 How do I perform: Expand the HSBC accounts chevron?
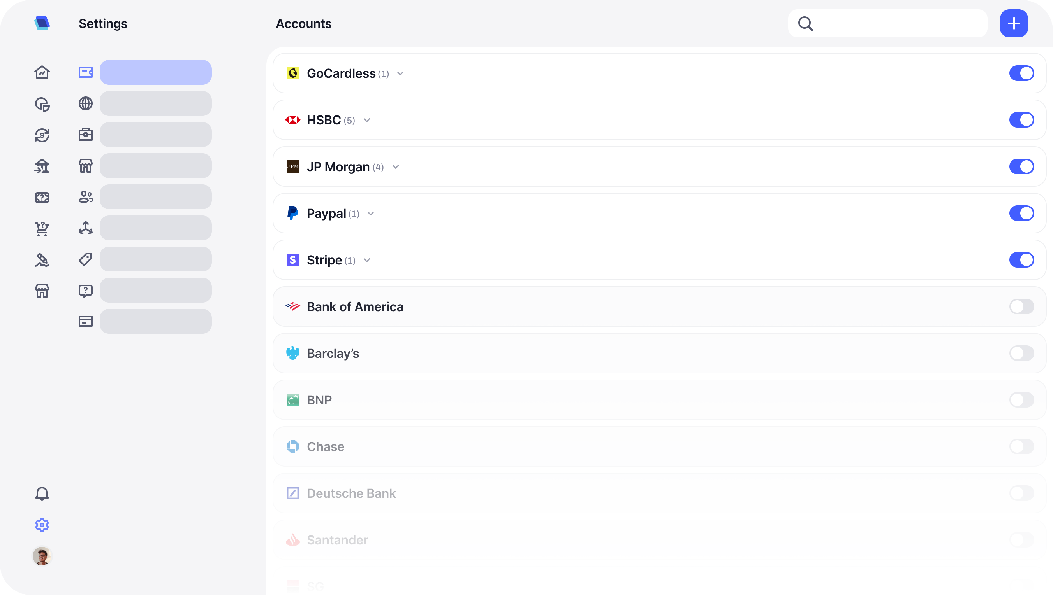(366, 120)
